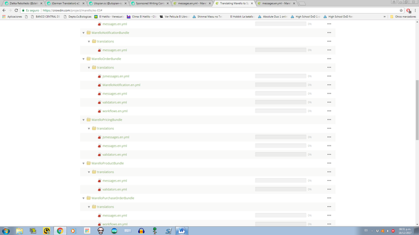Collapse translations folder under MarelloOrderBundle

pyautogui.click(x=89, y=68)
